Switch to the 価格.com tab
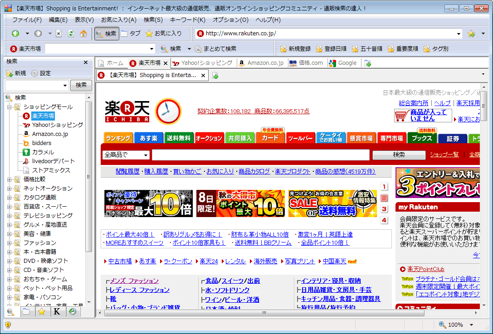This screenshot has height=334, width=493. 306,63
